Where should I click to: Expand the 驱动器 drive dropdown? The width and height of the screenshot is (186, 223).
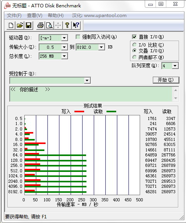click(64, 38)
